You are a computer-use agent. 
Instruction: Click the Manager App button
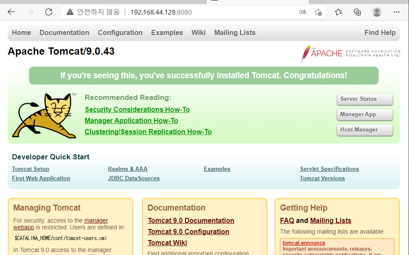pyautogui.click(x=365, y=114)
